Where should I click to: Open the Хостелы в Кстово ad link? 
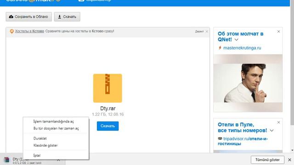(29, 31)
